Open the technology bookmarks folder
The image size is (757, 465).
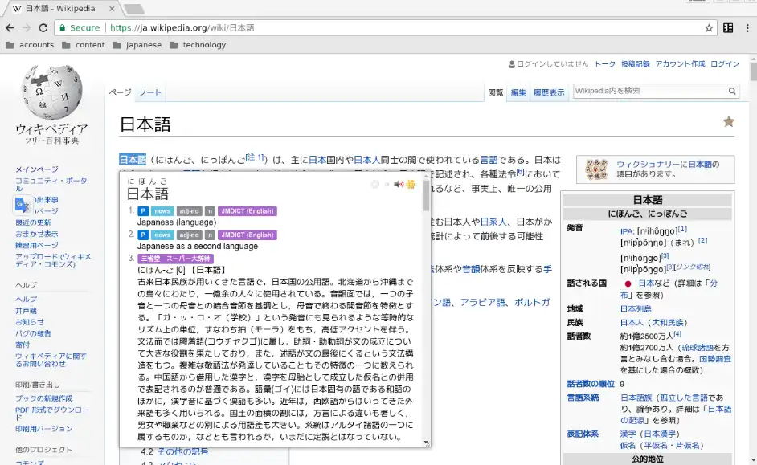(x=198, y=45)
